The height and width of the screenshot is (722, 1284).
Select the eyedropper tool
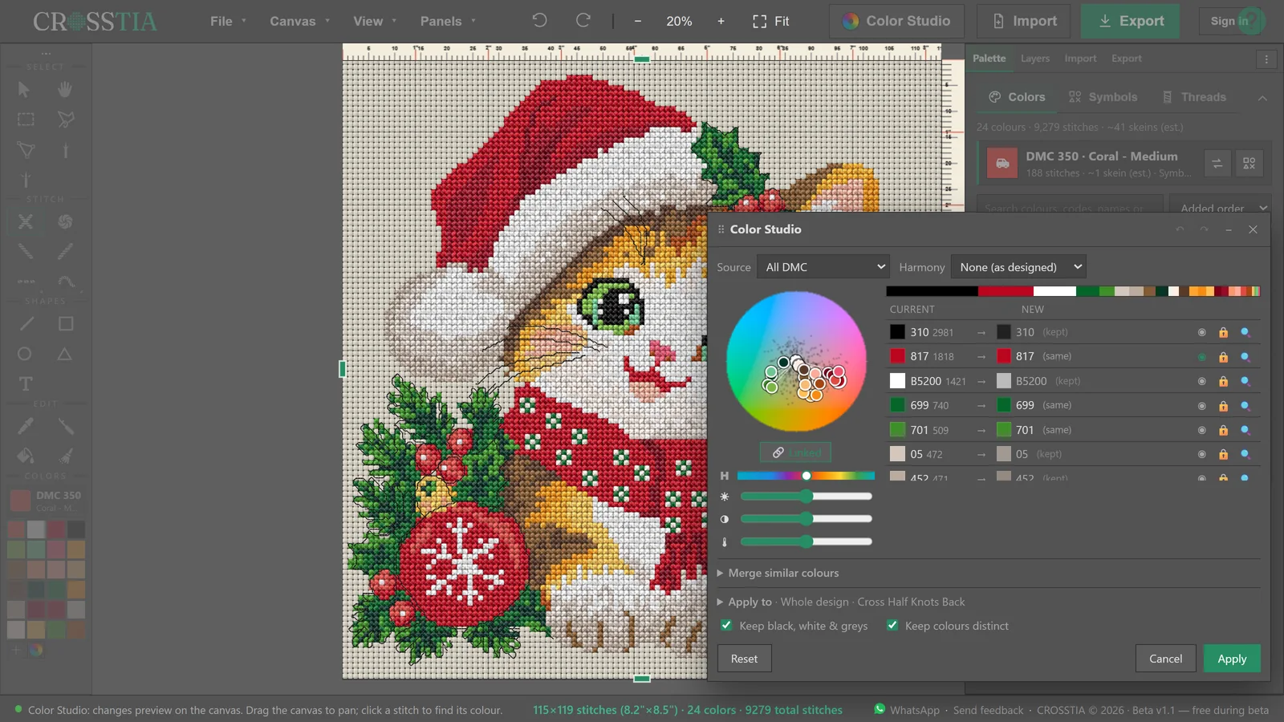point(26,426)
